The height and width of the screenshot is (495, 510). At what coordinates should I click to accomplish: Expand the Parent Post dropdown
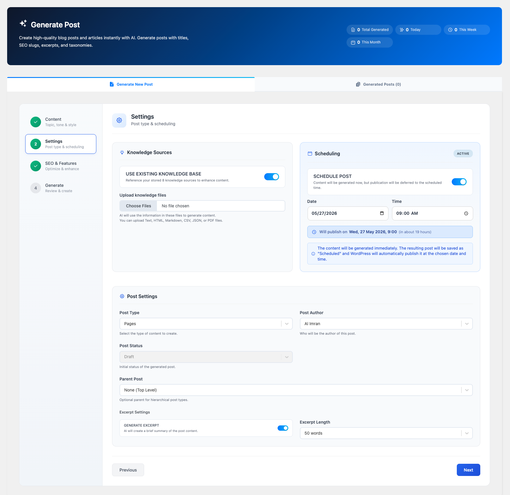point(296,390)
